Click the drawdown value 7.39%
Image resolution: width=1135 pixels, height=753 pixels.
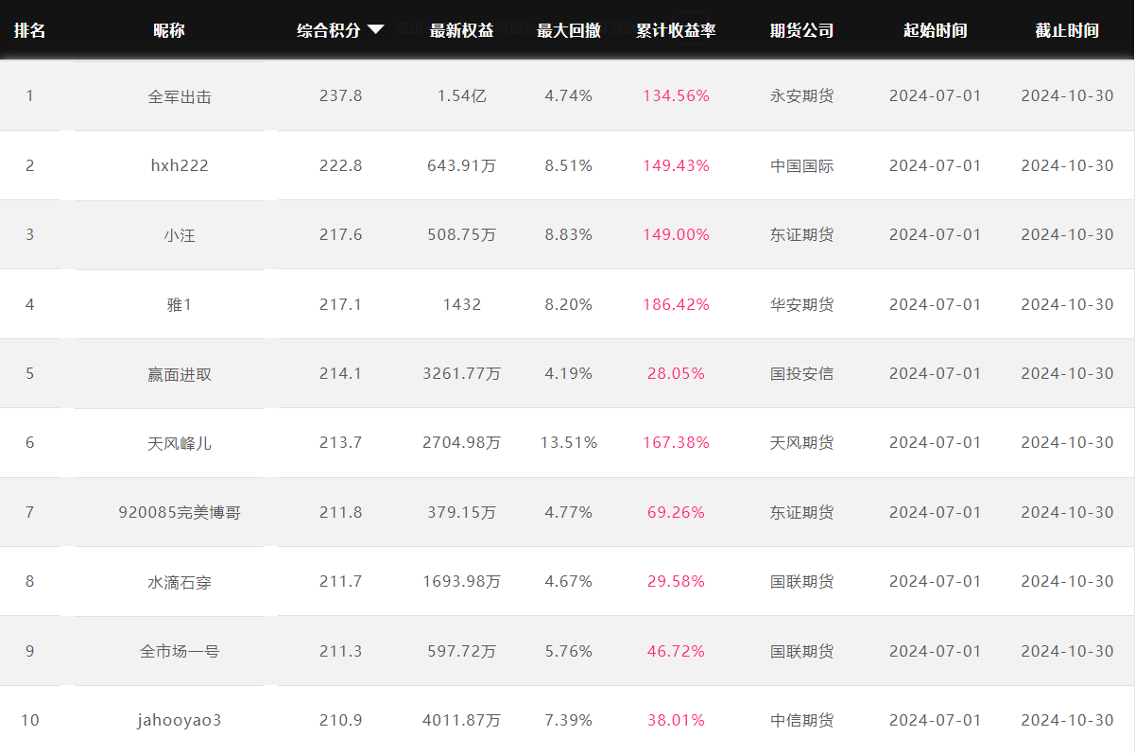pyautogui.click(x=569, y=720)
